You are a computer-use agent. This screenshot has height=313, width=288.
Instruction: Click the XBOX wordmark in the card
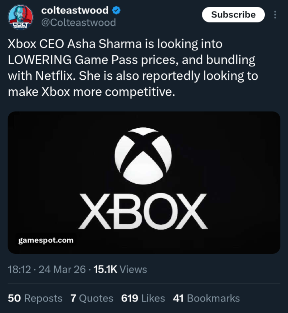(x=143, y=212)
